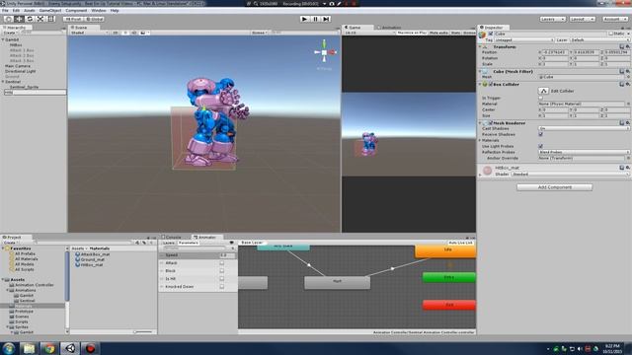
Task: Open the Layout dropdown
Action: (x=583, y=19)
